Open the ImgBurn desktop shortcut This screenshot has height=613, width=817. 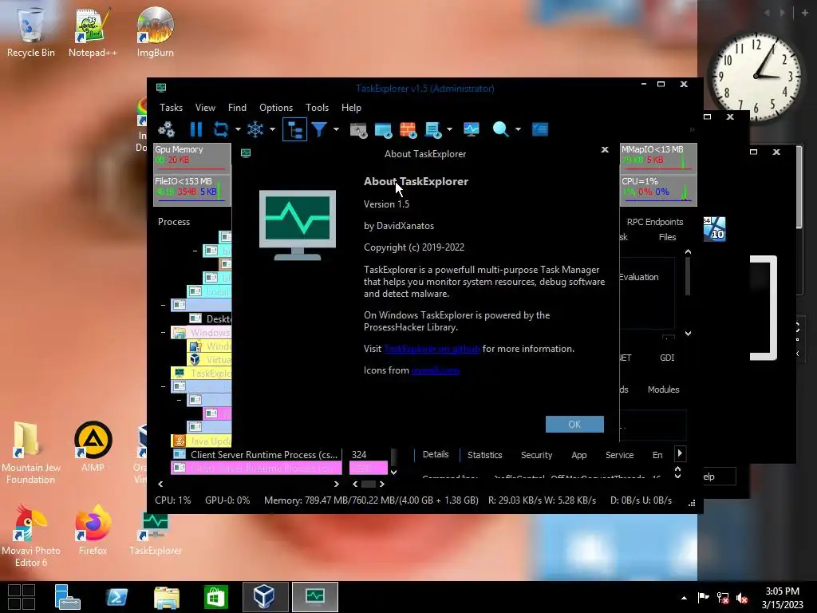click(x=156, y=31)
